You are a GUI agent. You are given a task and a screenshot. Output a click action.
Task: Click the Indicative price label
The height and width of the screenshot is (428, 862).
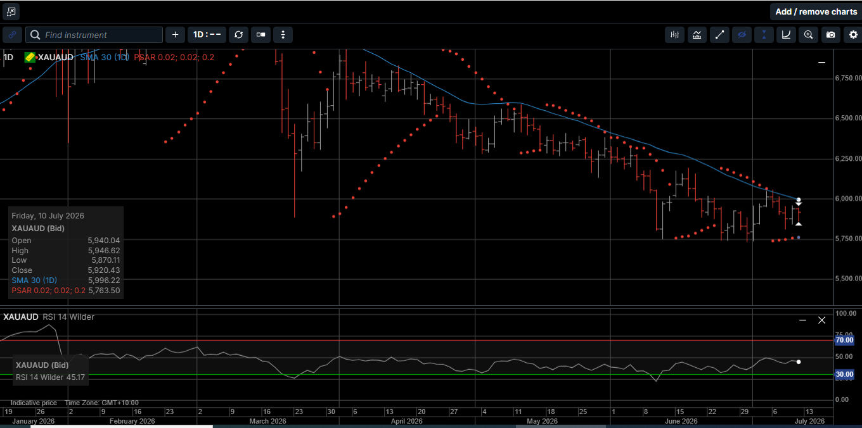(34, 403)
